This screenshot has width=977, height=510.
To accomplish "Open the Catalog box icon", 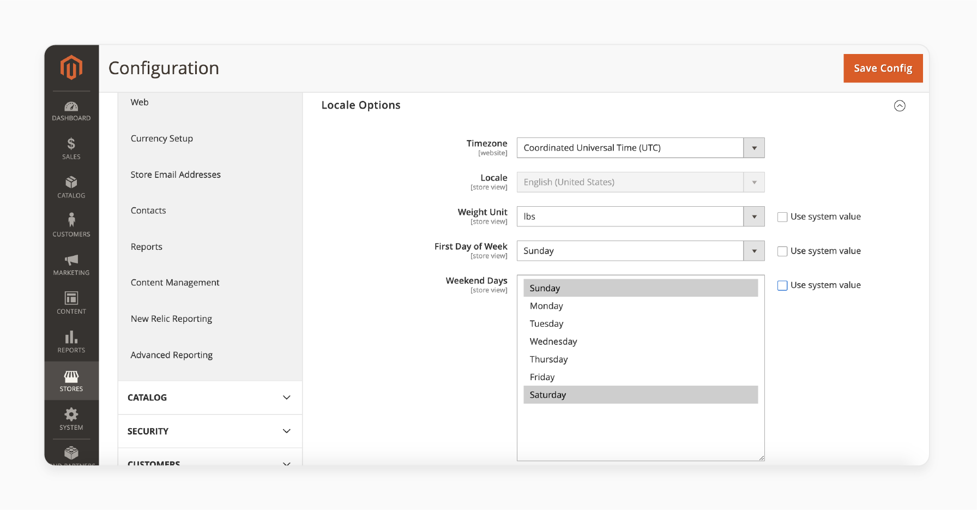I will [x=71, y=182].
